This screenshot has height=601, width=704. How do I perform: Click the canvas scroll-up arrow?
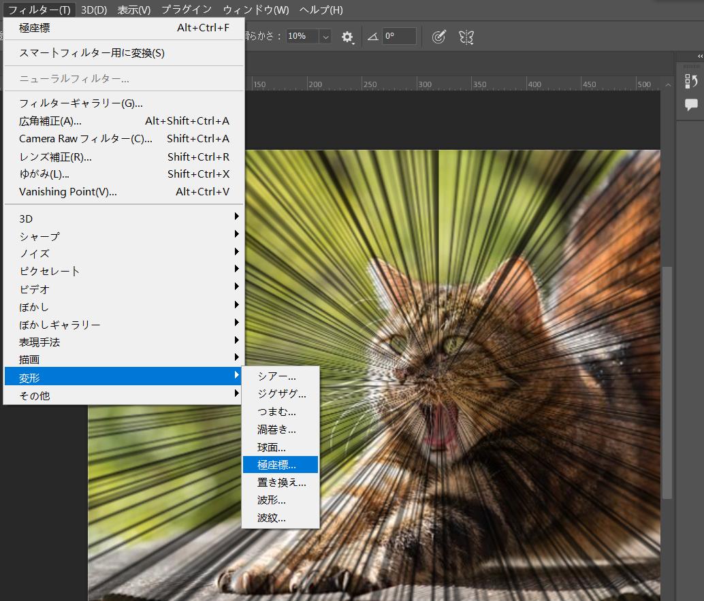click(x=668, y=85)
